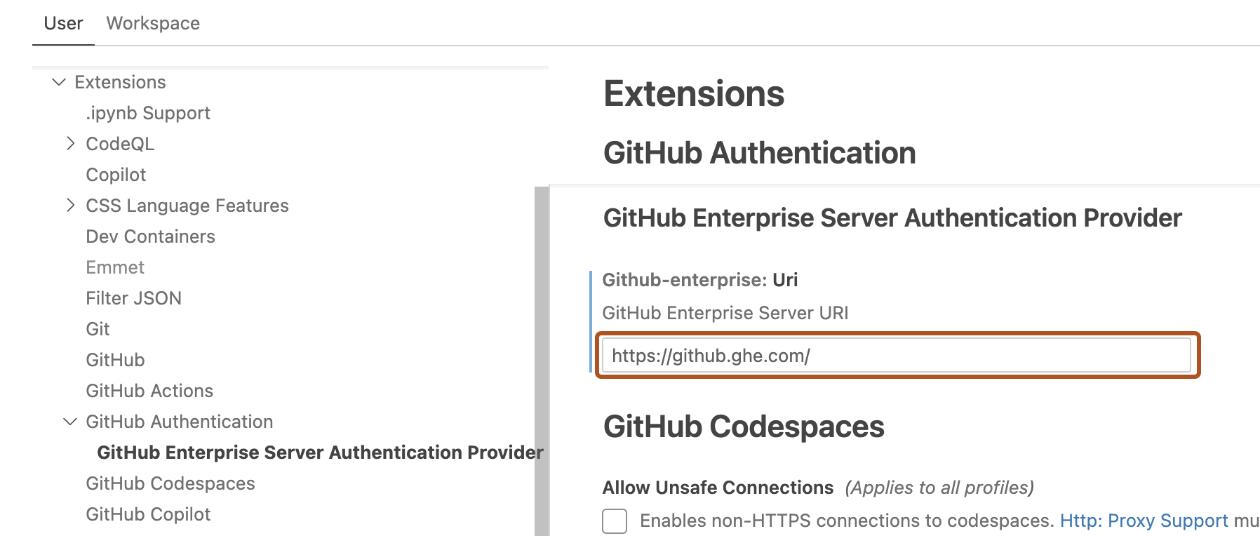Expand the CSS Language Features node

(70, 206)
